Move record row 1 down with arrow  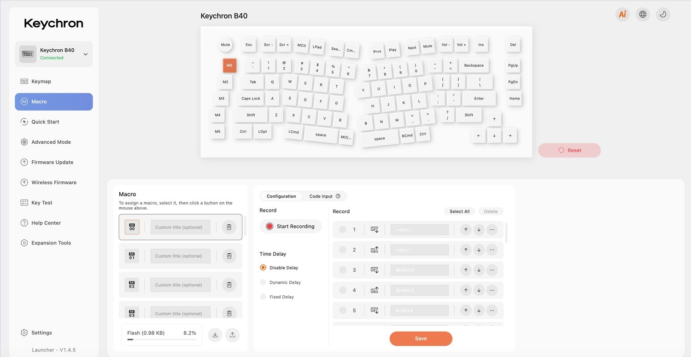(x=479, y=229)
